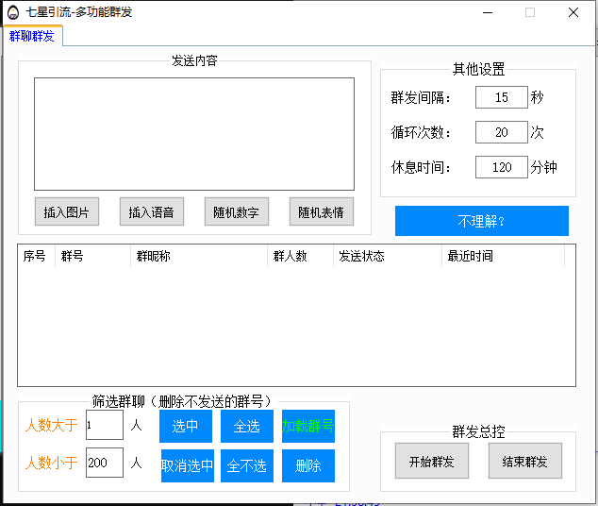Click the 插入图片 button
This screenshot has width=598, height=506.
coord(67,211)
